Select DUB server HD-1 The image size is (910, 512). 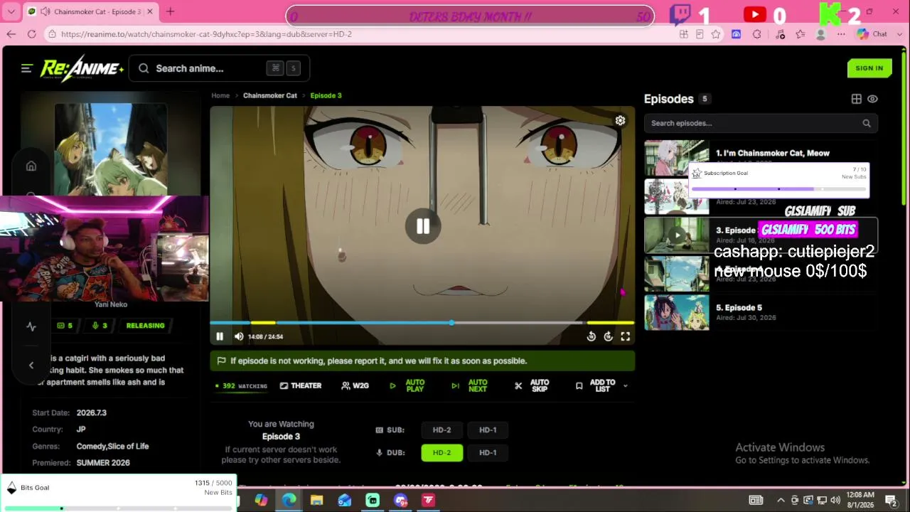tap(488, 452)
